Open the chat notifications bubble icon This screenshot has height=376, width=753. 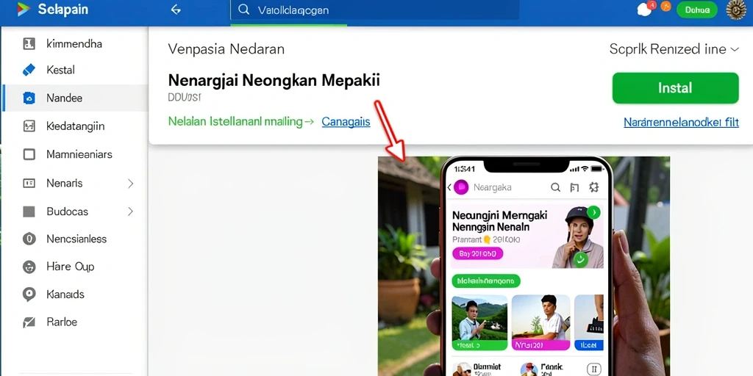644,10
